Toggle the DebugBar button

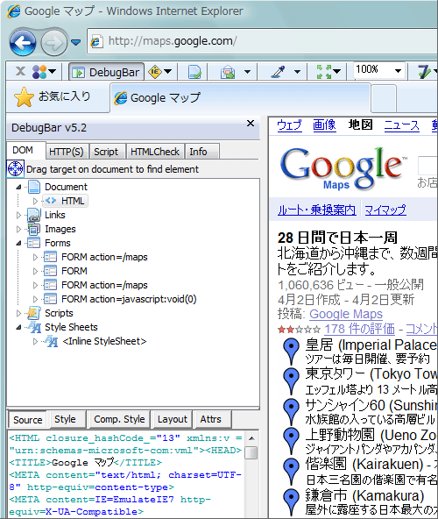107,72
